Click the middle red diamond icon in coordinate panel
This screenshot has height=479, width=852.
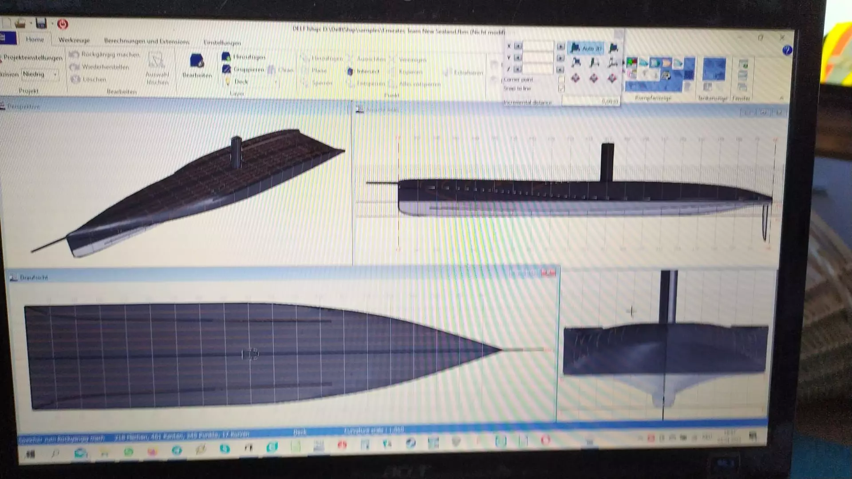594,79
